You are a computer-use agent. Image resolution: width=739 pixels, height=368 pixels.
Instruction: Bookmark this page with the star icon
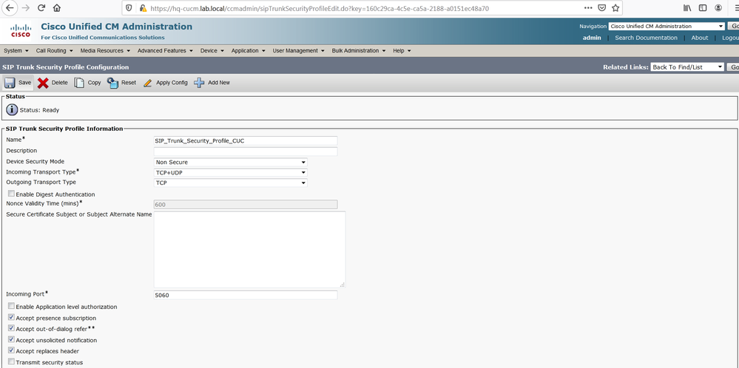(x=615, y=8)
